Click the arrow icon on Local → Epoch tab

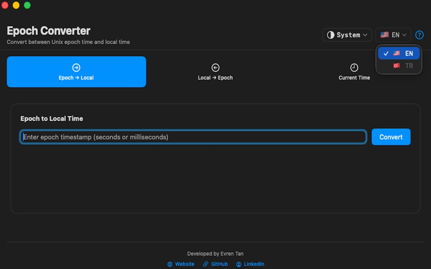(x=215, y=68)
